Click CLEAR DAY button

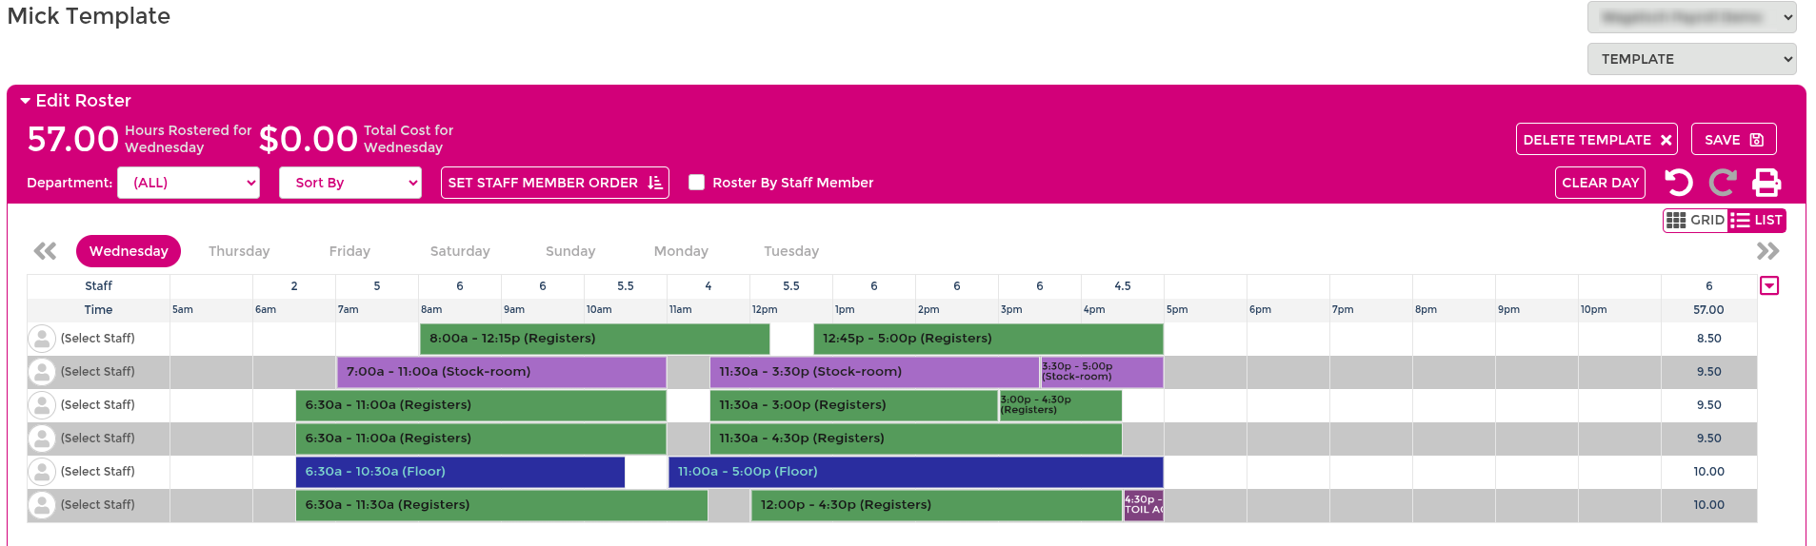coord(1600,183)
